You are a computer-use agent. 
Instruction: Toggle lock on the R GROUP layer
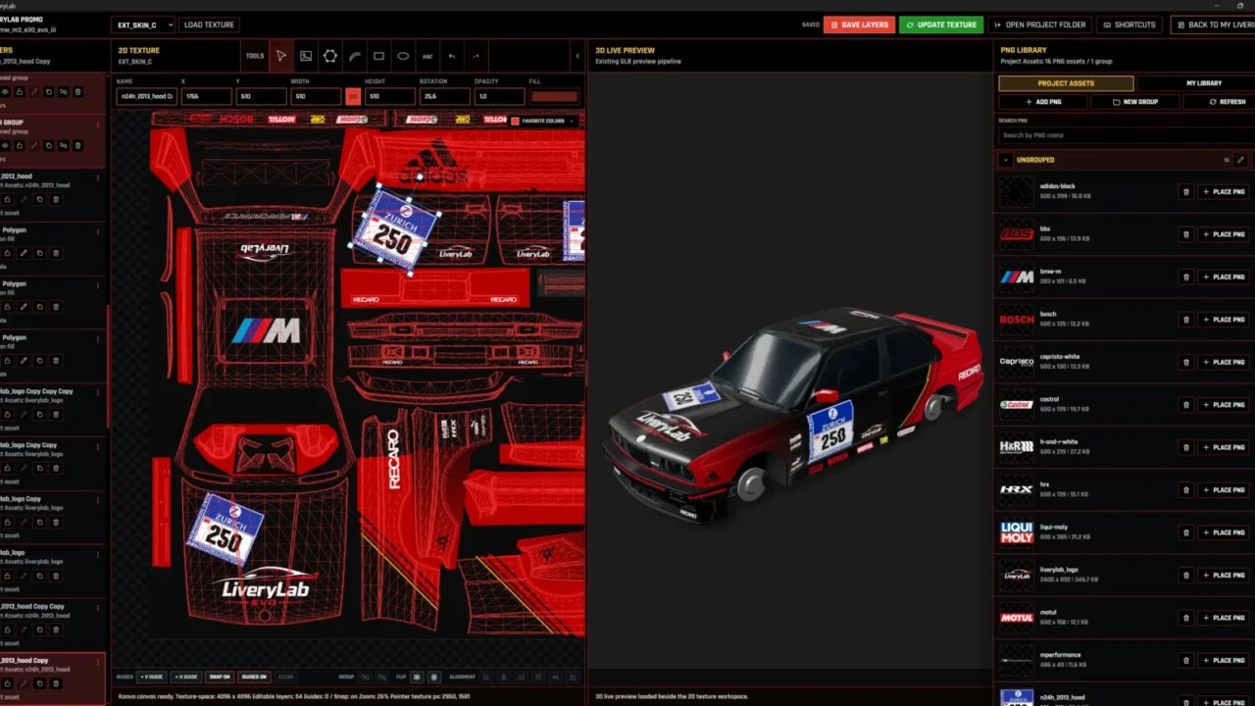(20, 145)
